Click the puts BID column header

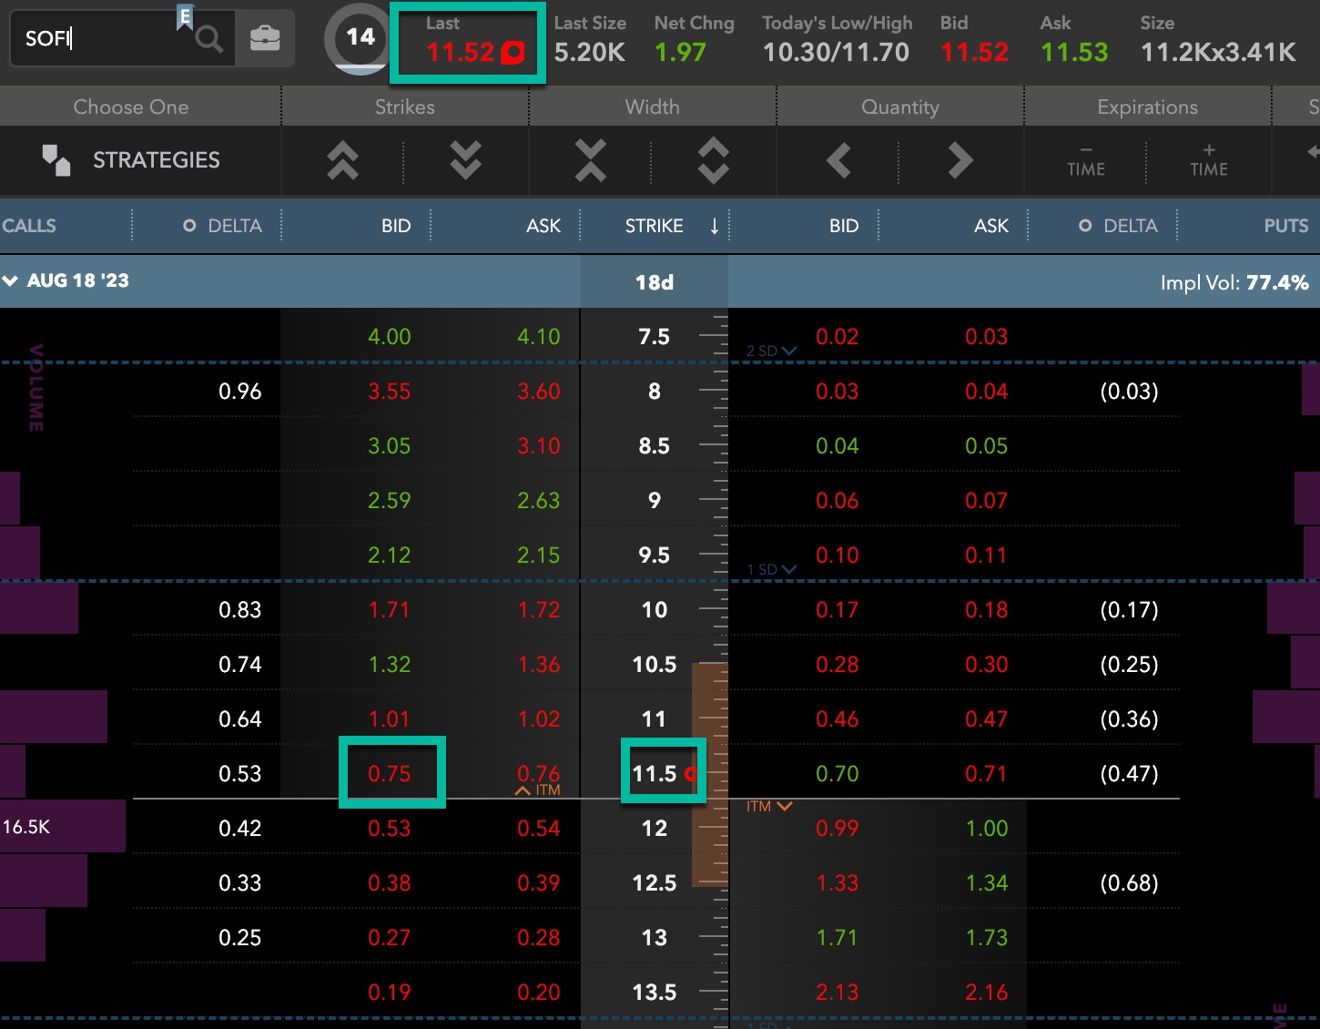pos(844,226)
